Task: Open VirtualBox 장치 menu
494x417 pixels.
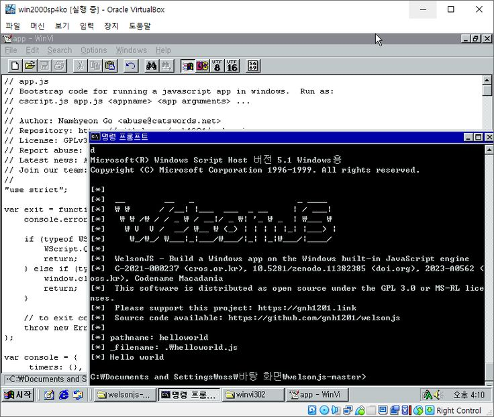Action: [111, 26]
